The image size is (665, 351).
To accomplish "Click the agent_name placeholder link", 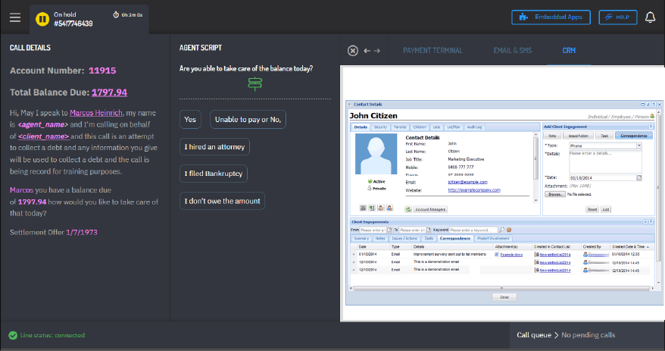I will click(x=43, y=125).
